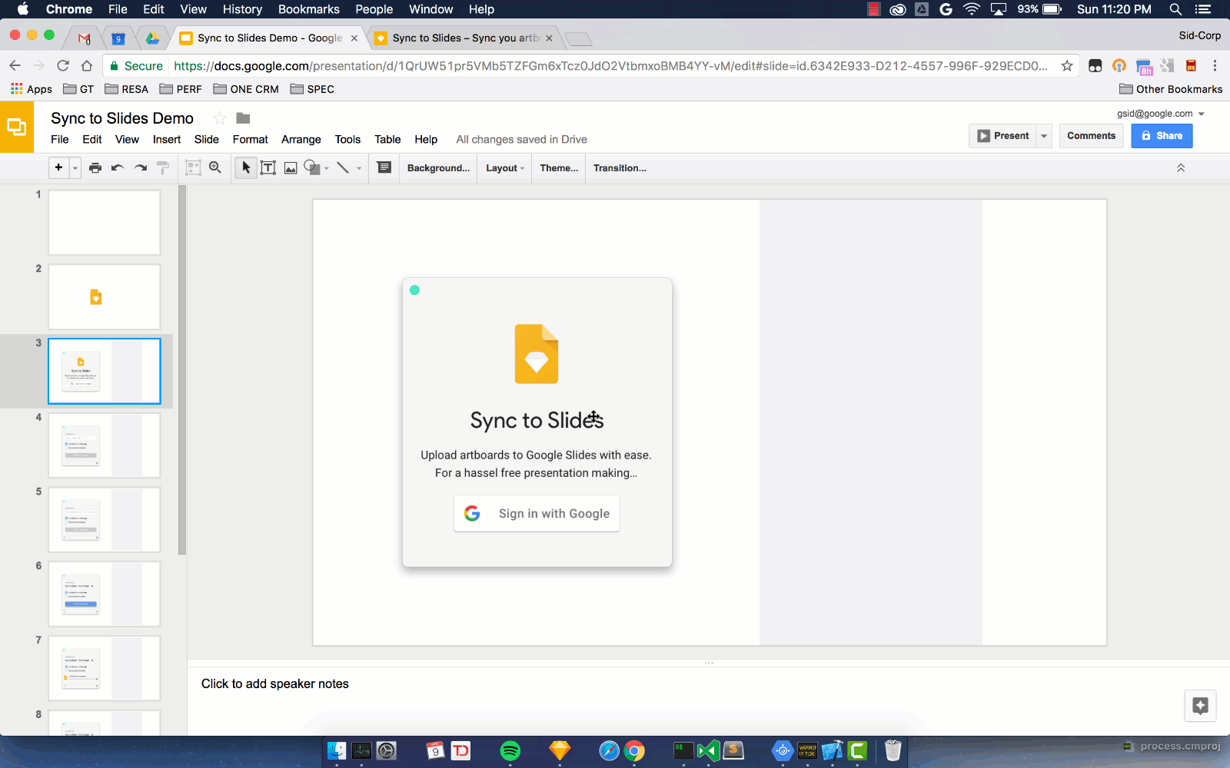Click the new slide plus button
1230x768 pixels.
coord(58,167)
